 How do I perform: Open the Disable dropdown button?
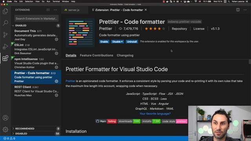click(x=118, y=42)
